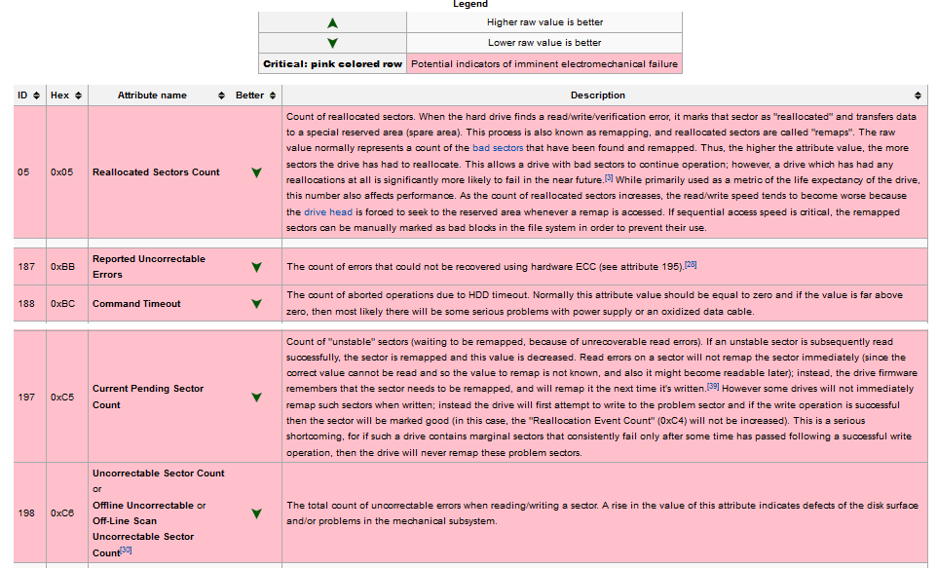Screen dimensions: 937x569
Task: Sort table by Hex column arrows
Action: coord(78,95)
